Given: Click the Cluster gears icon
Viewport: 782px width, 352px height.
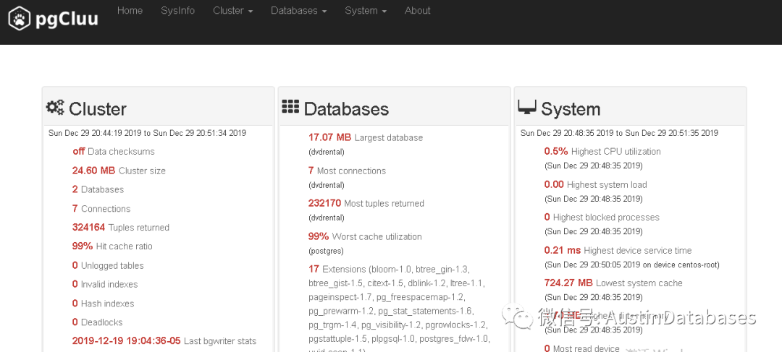Looking at the screenshot, I should coord(55,108).
